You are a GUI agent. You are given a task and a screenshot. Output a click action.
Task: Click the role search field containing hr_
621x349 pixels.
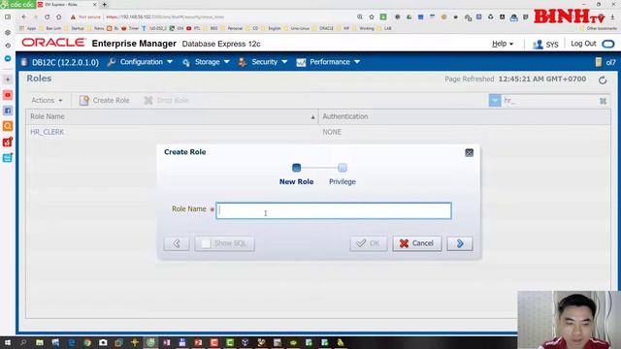(x=550, y=101)
